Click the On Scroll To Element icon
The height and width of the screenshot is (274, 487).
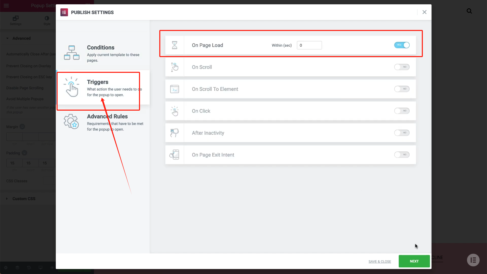(175, 89)
